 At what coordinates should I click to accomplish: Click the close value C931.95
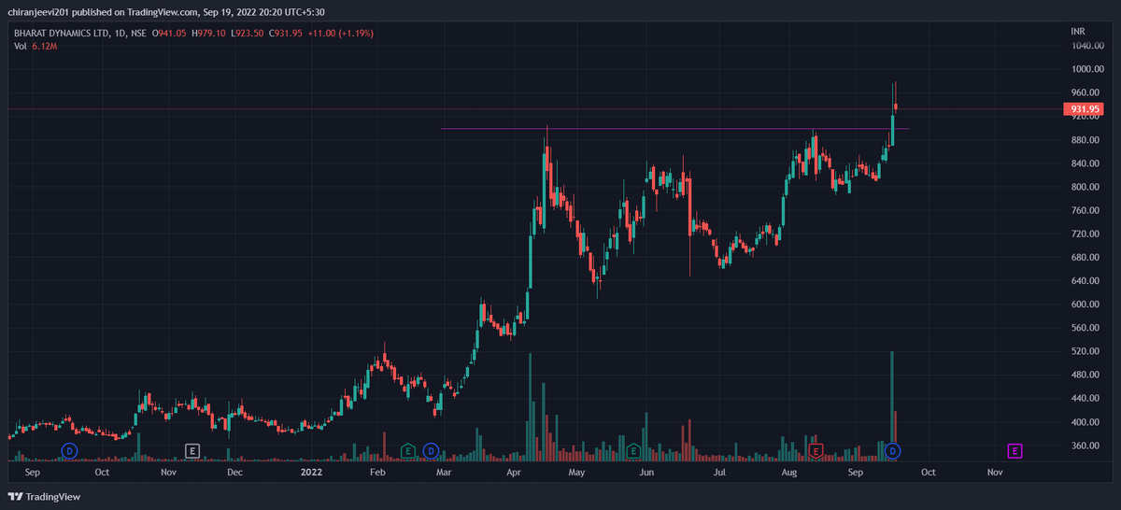(286, 35)
